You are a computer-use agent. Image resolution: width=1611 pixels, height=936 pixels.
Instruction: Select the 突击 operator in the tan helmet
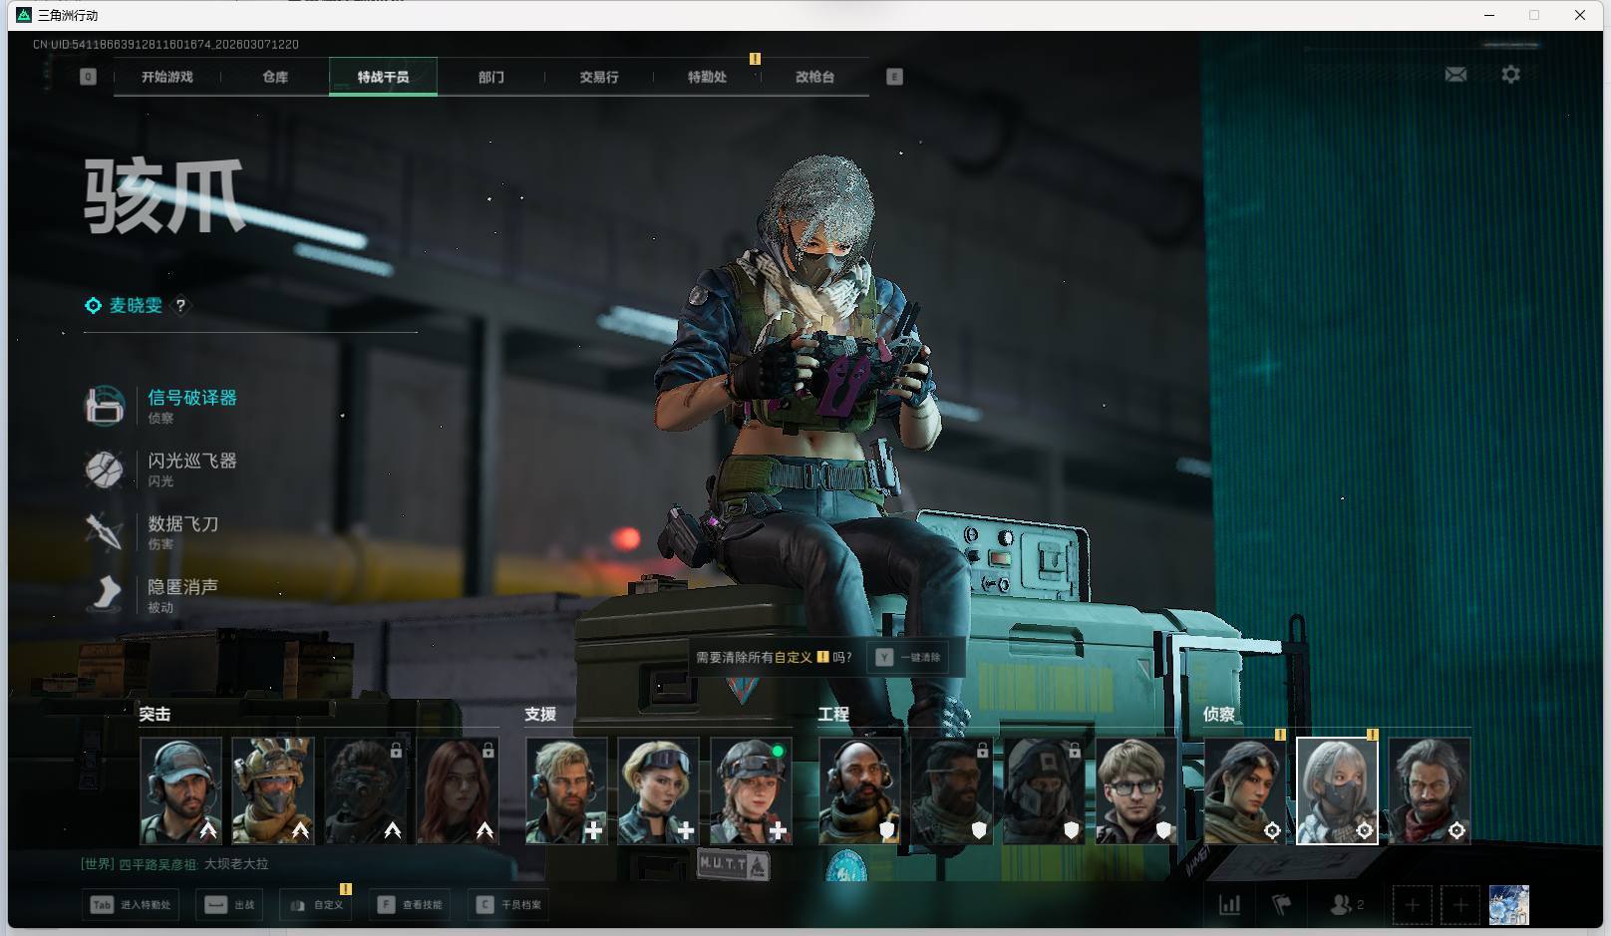pyautogui.click(x=273, y=790)
